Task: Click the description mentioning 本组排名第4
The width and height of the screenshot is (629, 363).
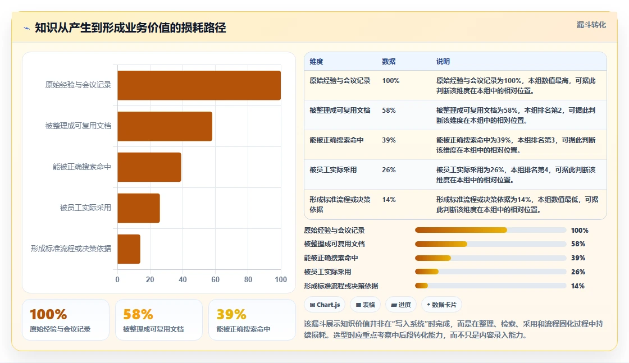Action: [x=516, y=174]
